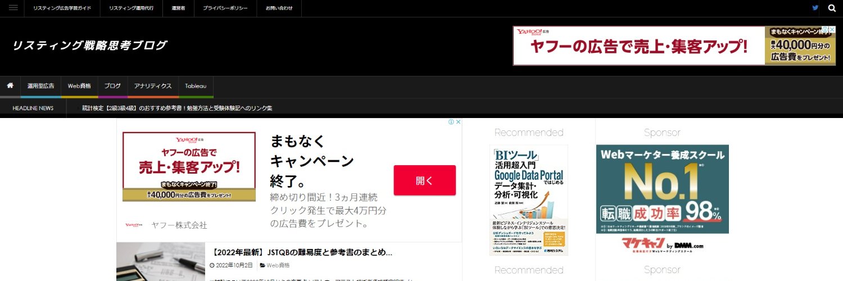
Task: Click the リスティング戦略思考ブログ site title
Action: tap(89, 46)
